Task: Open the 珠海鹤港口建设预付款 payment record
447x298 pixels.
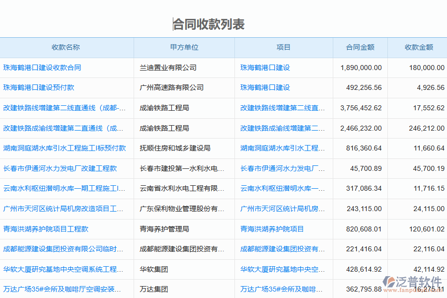Action: click(39, 88)
